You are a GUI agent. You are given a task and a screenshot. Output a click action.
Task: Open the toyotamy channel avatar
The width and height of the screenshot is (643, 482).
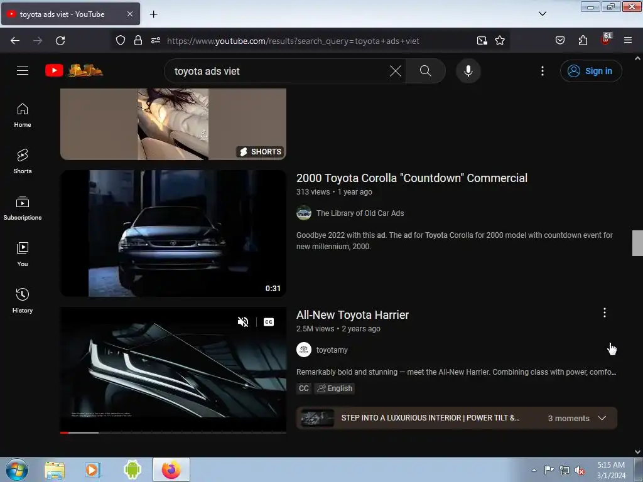[x=304, y=350]
